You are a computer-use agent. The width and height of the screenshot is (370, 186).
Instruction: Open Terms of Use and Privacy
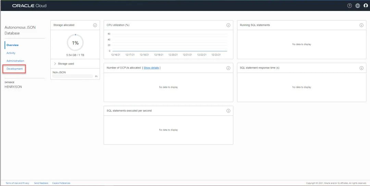click(17, 183)
